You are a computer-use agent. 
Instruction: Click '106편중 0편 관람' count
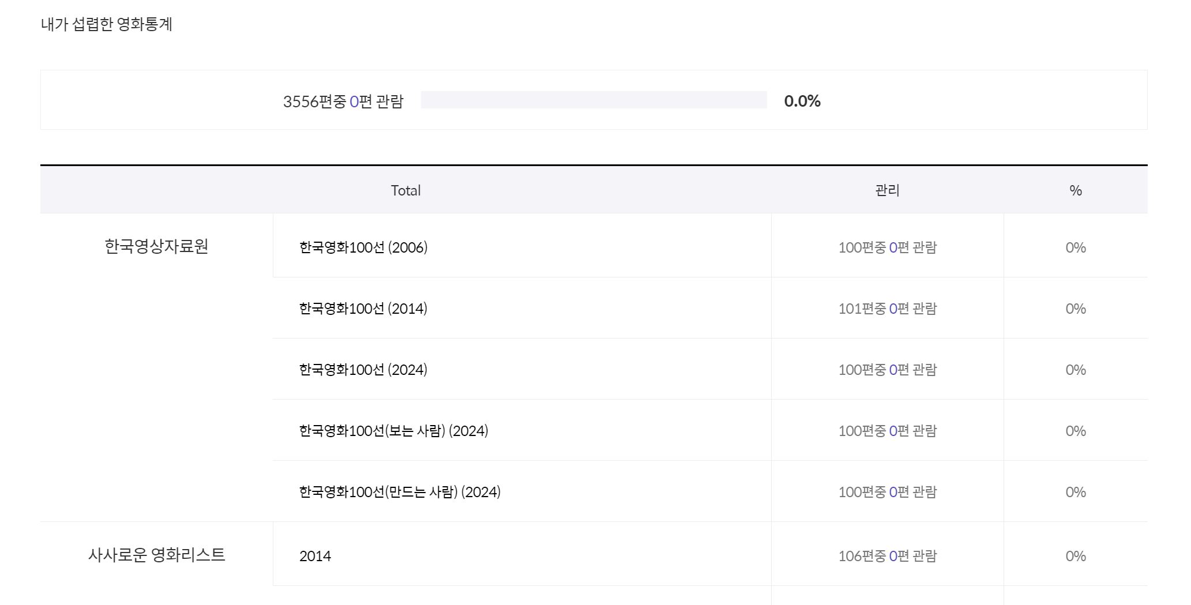click(x=888, y=556)
